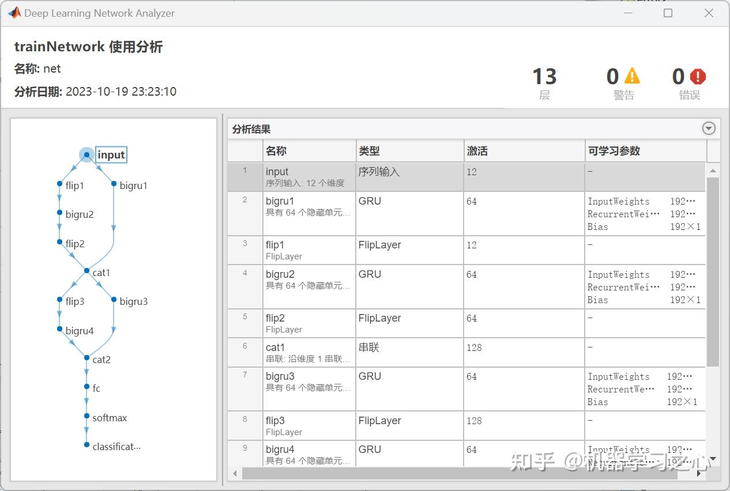730x491 pixels.
Task: Click the bigru1 node in the diagram
Action: tap(113, 185)
